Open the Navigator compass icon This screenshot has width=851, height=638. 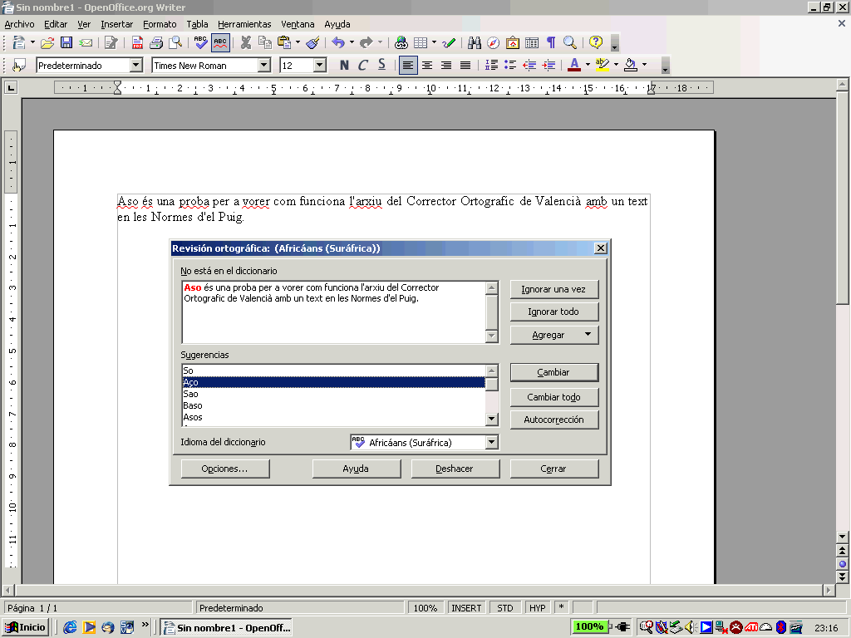point(494,42)
